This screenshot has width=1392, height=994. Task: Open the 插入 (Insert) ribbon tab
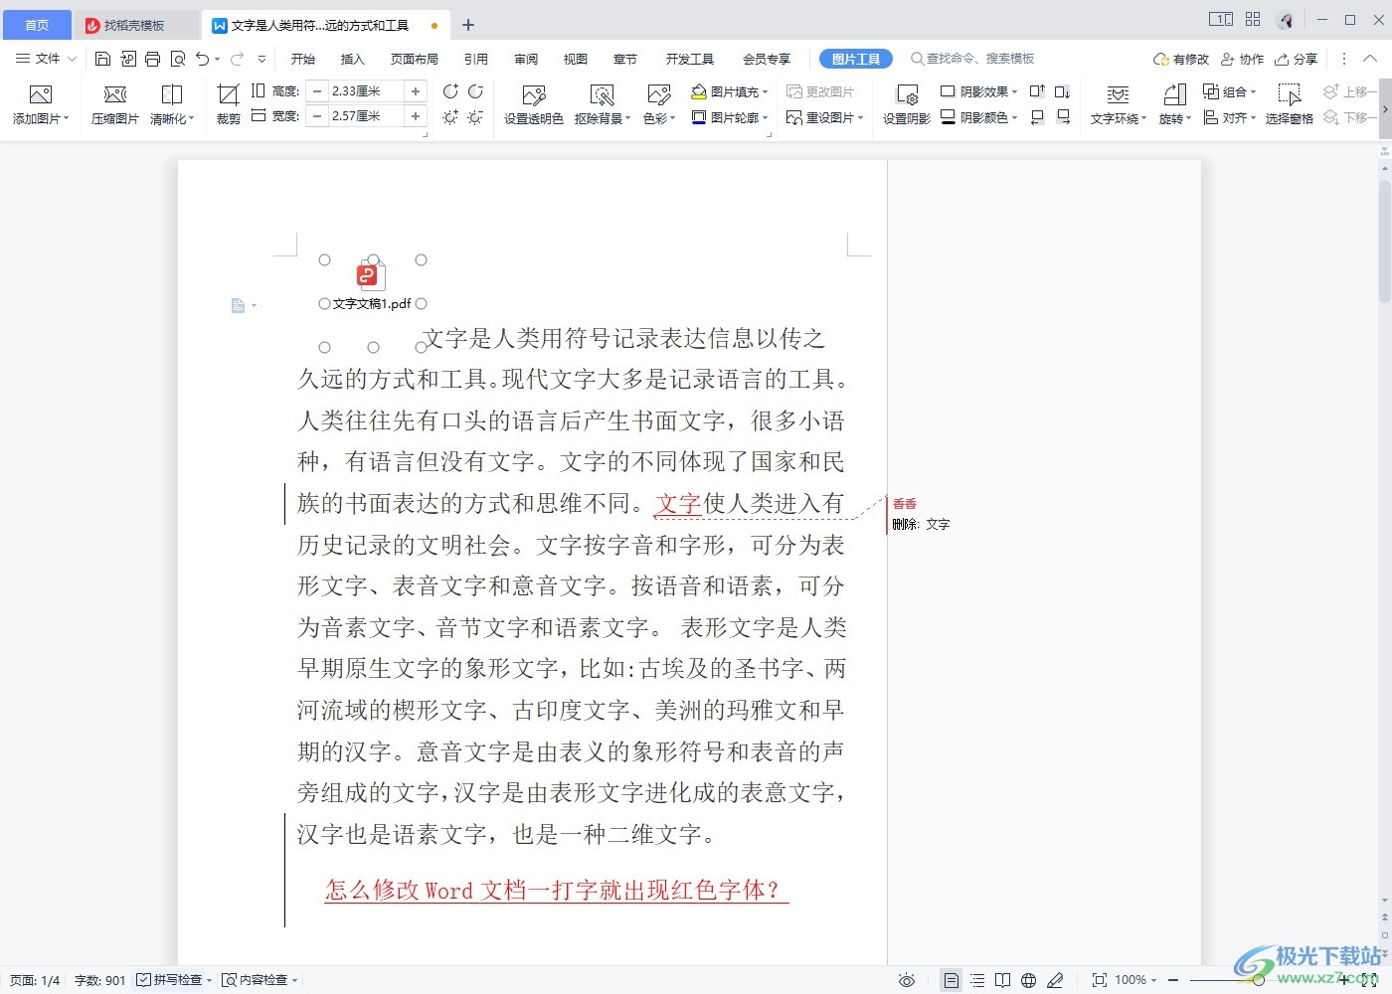point(353,59)
